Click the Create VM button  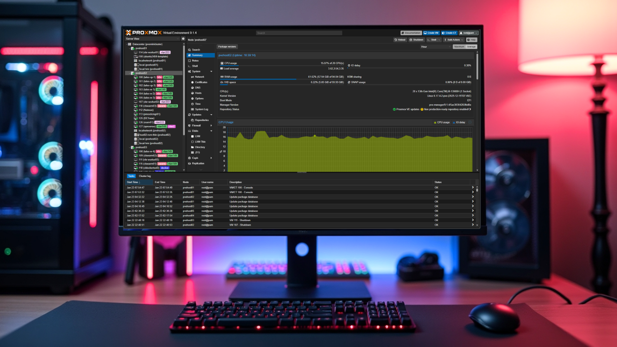[431, 33]
